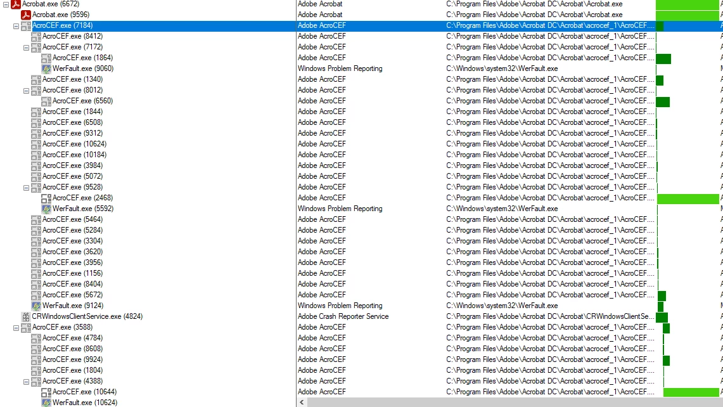
Task: Collapse the AcroCEF.exe (4388) node
Action: point(26,382)
